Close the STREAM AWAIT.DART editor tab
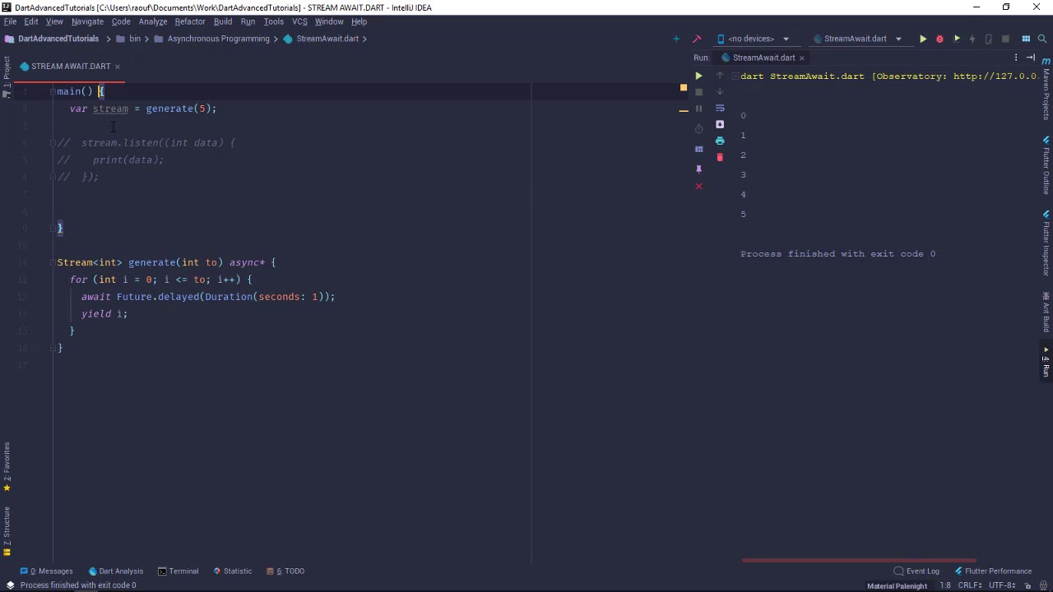 click(117, 67)
